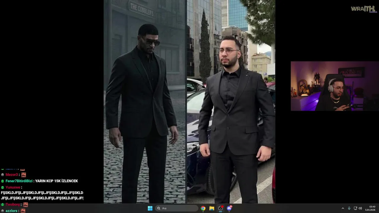This screenshot has height=213, width=379.
Task: Click the badge beside Twoborg
Action: [3, 204]
